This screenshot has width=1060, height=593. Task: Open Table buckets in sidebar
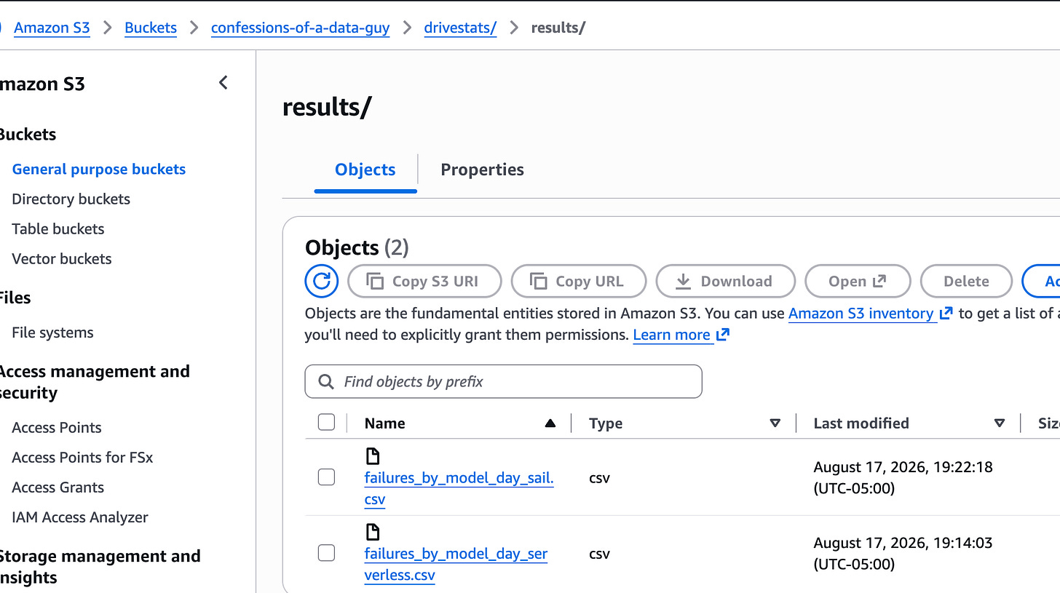[x=58, y=228]
